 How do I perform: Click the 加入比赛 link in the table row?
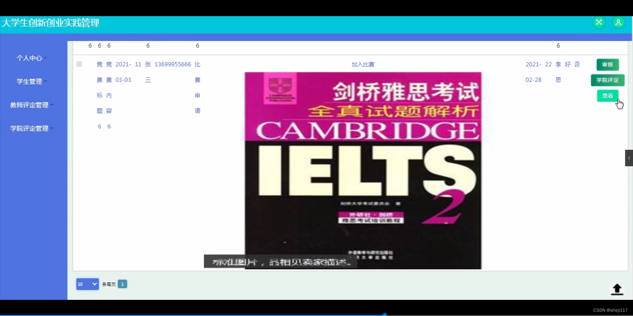[x=363, y=65]
